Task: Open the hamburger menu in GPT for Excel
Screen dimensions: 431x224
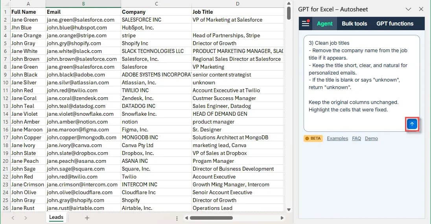Action: pos(306,24)
